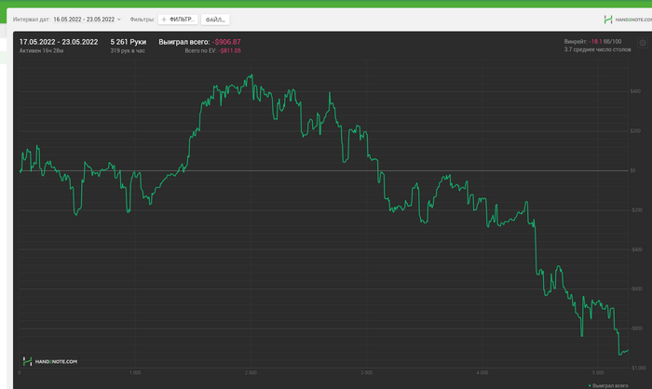Click the chart header date 17.05.2022 - 23.05.2022
The width and height of the screenshot is (652, 389).
coord(59,42)
